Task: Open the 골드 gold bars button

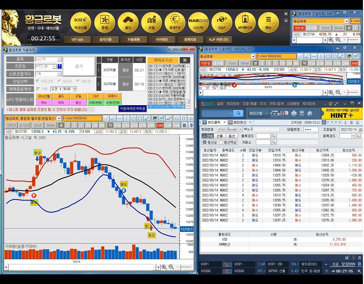Action: coord(128,22)
